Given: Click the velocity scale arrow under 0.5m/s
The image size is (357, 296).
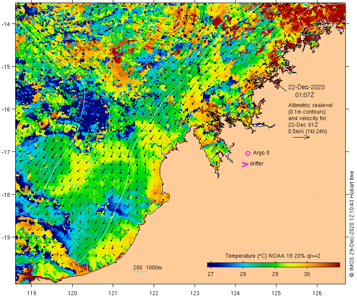Looking at the screenshot, I should 301,137.
